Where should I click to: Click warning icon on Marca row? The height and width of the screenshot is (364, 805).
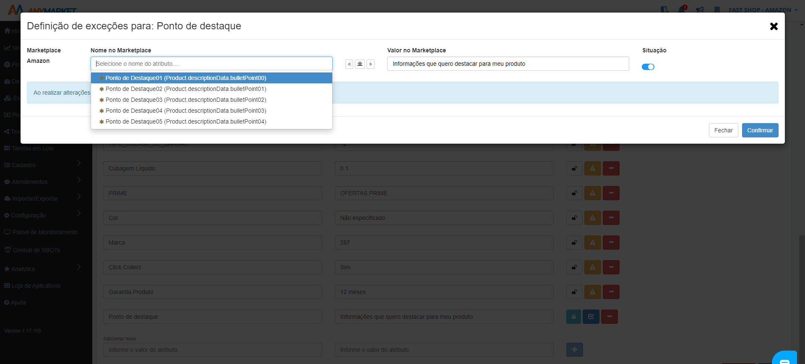click(x=593, y=243)
